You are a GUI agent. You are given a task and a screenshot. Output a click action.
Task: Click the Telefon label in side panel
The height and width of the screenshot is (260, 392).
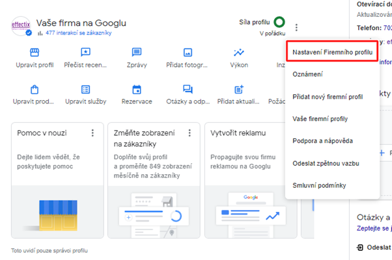pos(369,28)
